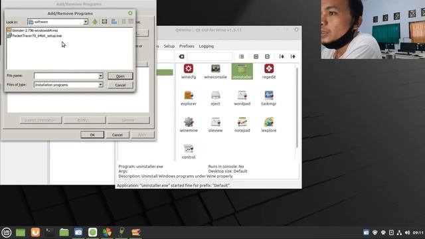Screen dimensions: 425x239
Task: Open the Linux Mint start menu
Action: point(7,232)
